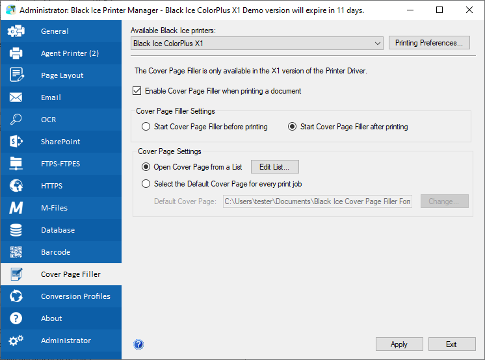Click the Administrator gears icon
Screen dimensions: 485x360
[x=16, y=341]
